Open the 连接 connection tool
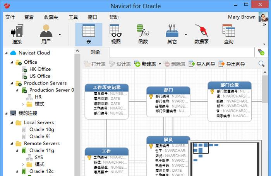Screen dimensions: 271x176 [17, 34]
